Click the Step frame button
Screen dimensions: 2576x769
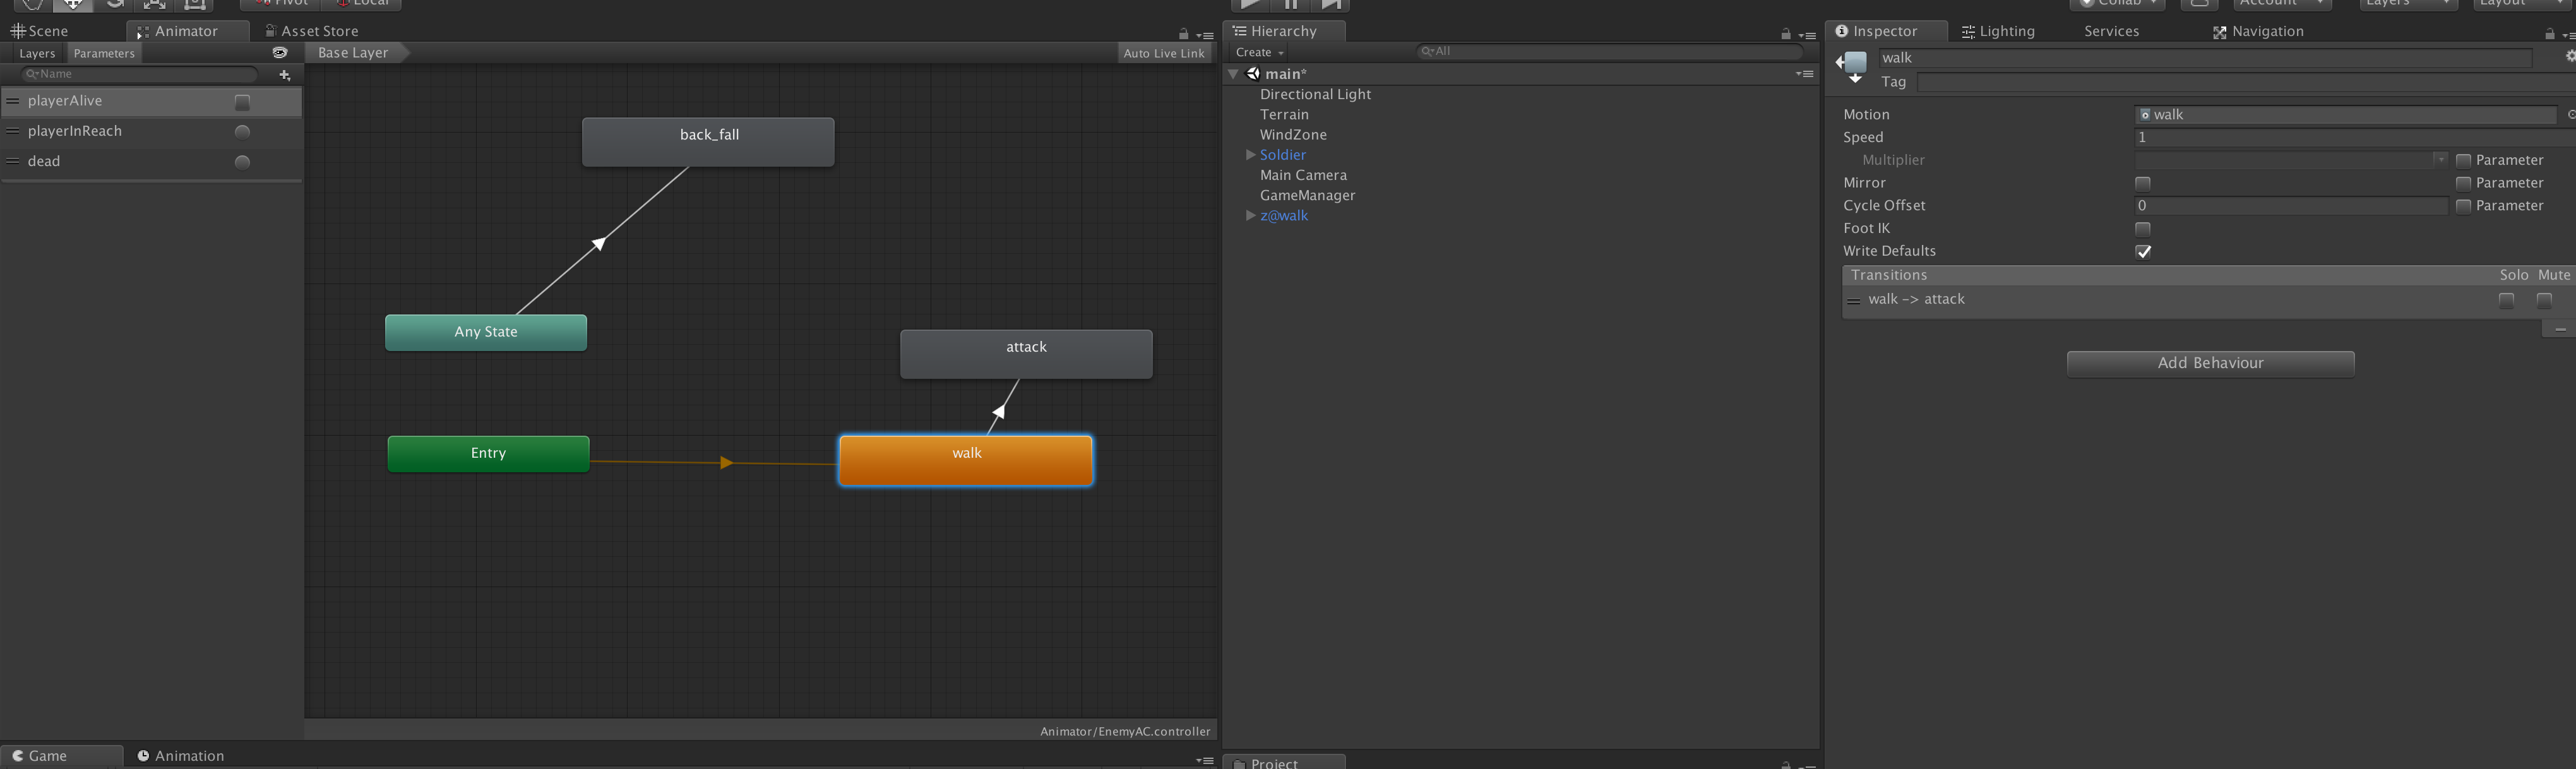click(1330, 4)
